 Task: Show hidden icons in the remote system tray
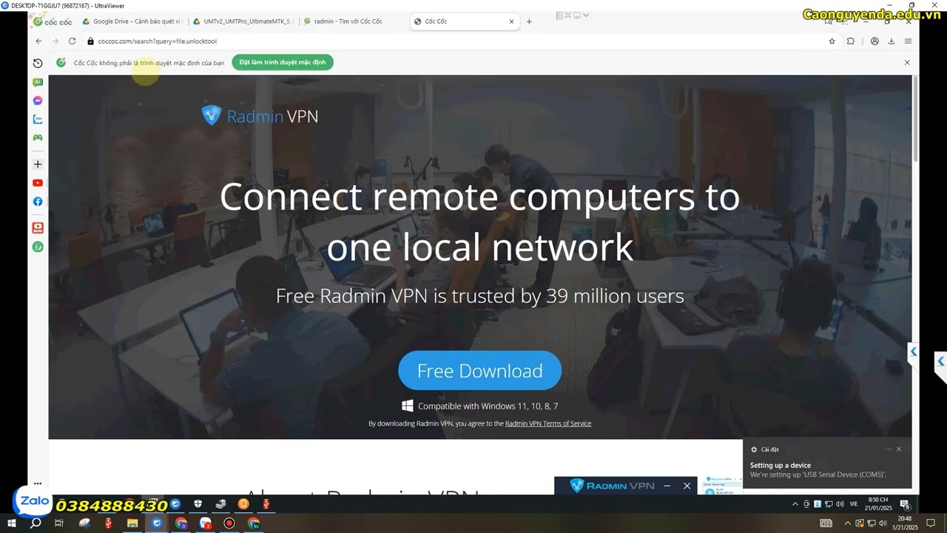click(x=795, y=504)
